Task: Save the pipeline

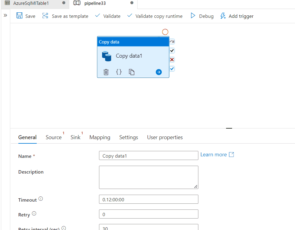Action: point(26,16)
